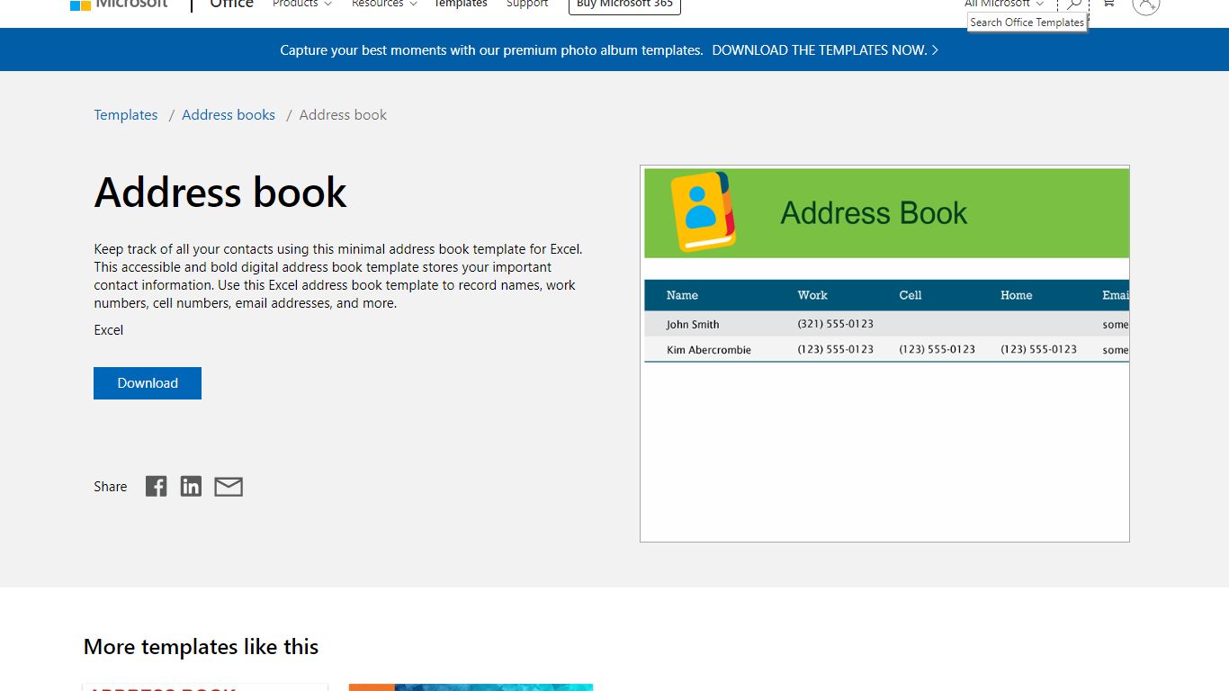Click the Address book page heading
Viewport: 1229px width, 691px height.
pos(220,193)
